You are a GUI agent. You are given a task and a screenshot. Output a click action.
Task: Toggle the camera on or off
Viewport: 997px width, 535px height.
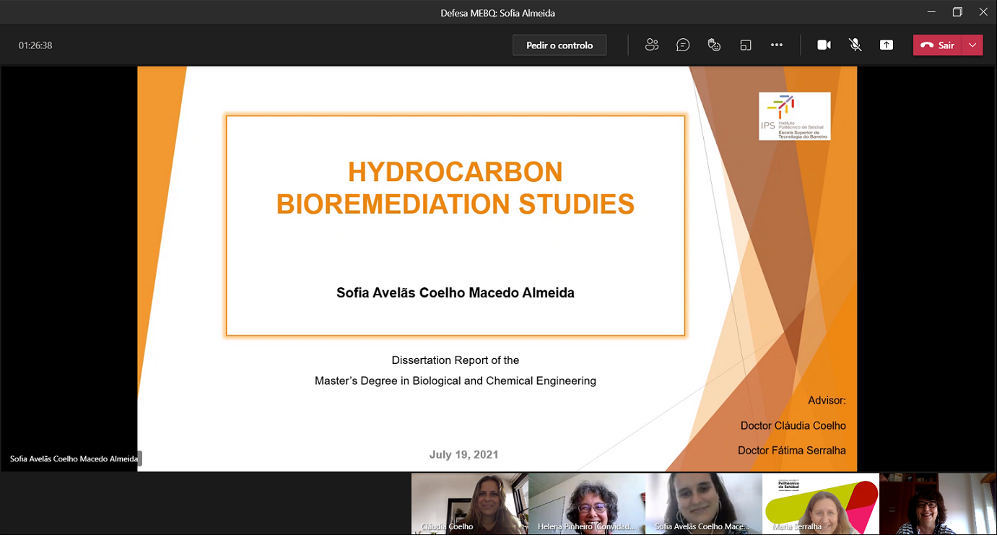click(x=824, y=45)
